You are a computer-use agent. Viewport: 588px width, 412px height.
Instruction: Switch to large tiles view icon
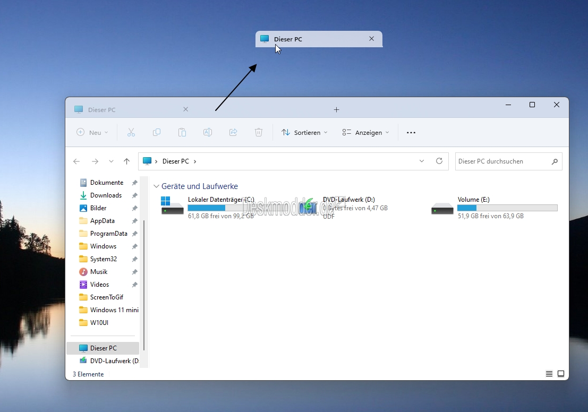[x=561, y=374]
